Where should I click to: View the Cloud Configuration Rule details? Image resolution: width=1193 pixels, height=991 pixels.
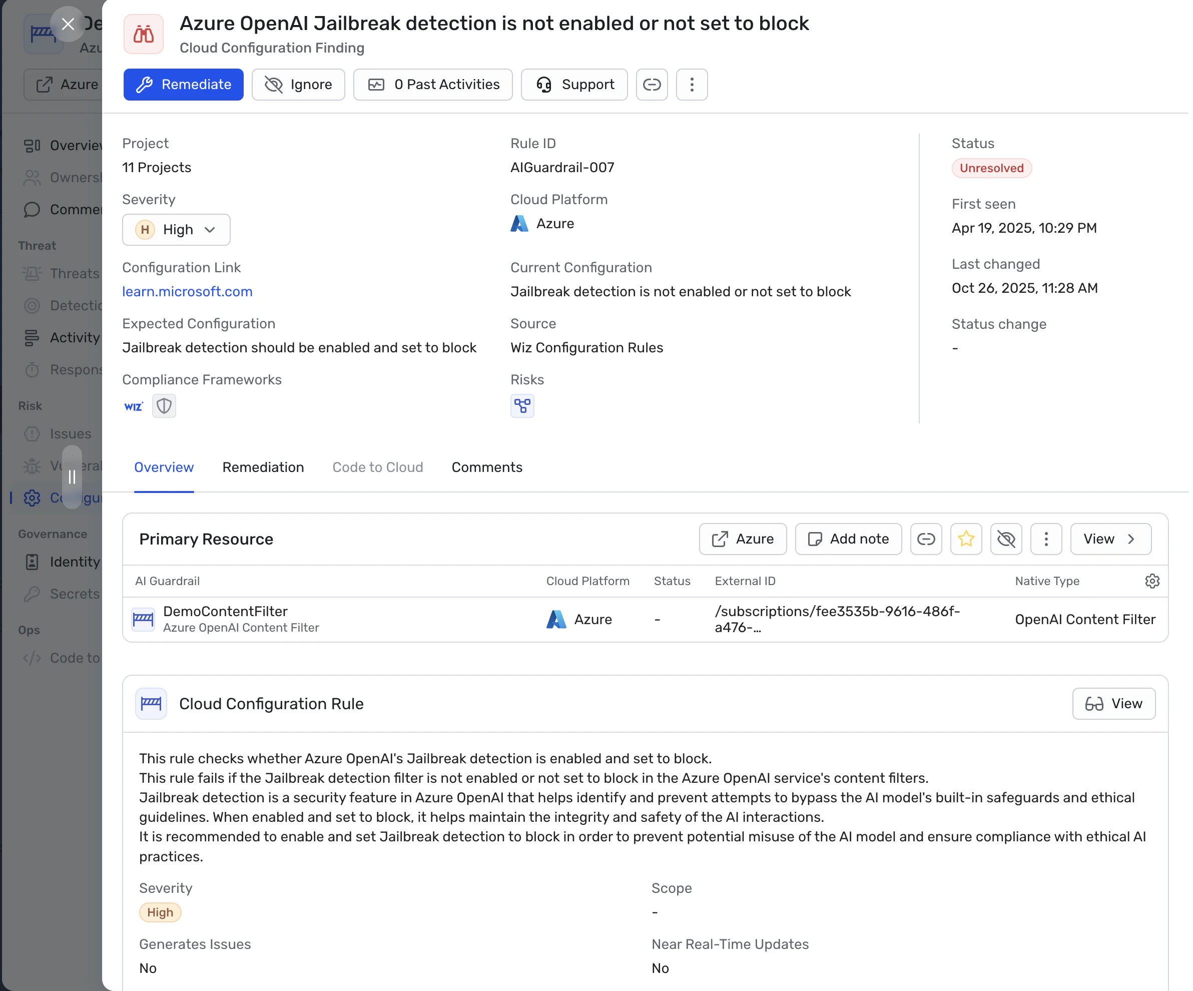[1113, 704]
